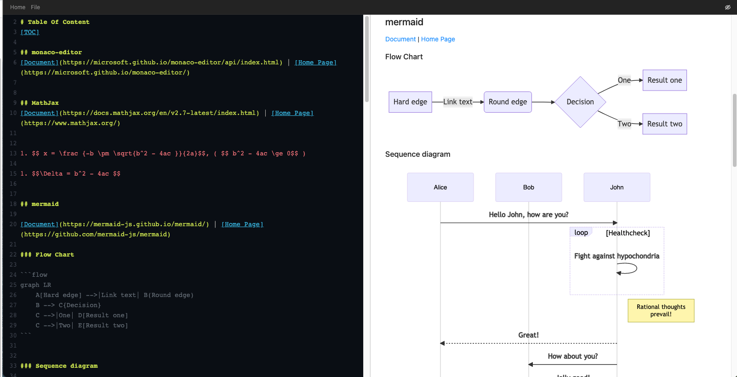Click the '```flow' code fence line

(34, 275)
